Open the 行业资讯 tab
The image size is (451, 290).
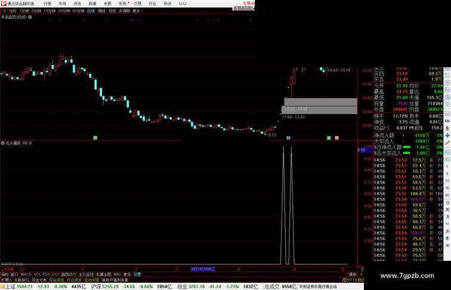pyautogui.click(x=75, y=280)
